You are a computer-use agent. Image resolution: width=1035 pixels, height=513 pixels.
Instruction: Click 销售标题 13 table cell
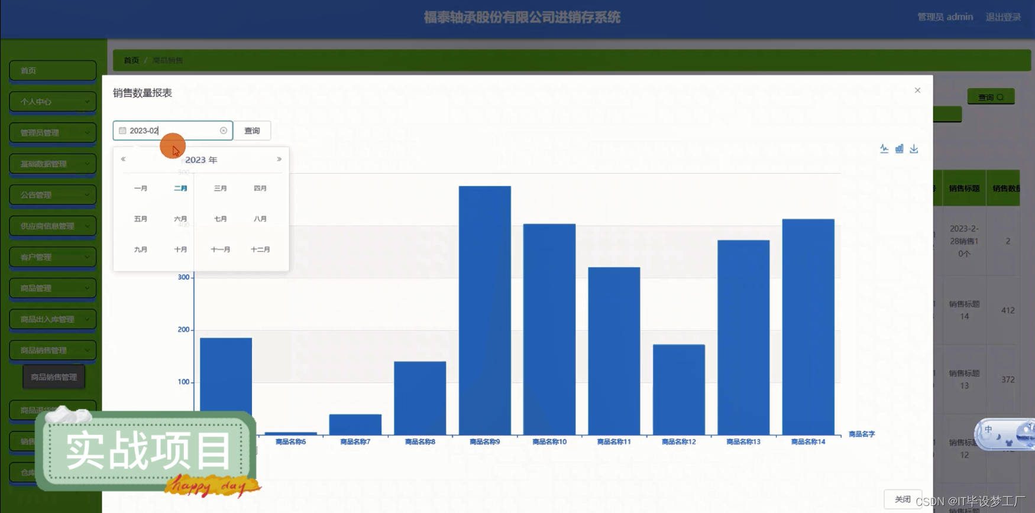pyautogui.click(x=964, y=379)
